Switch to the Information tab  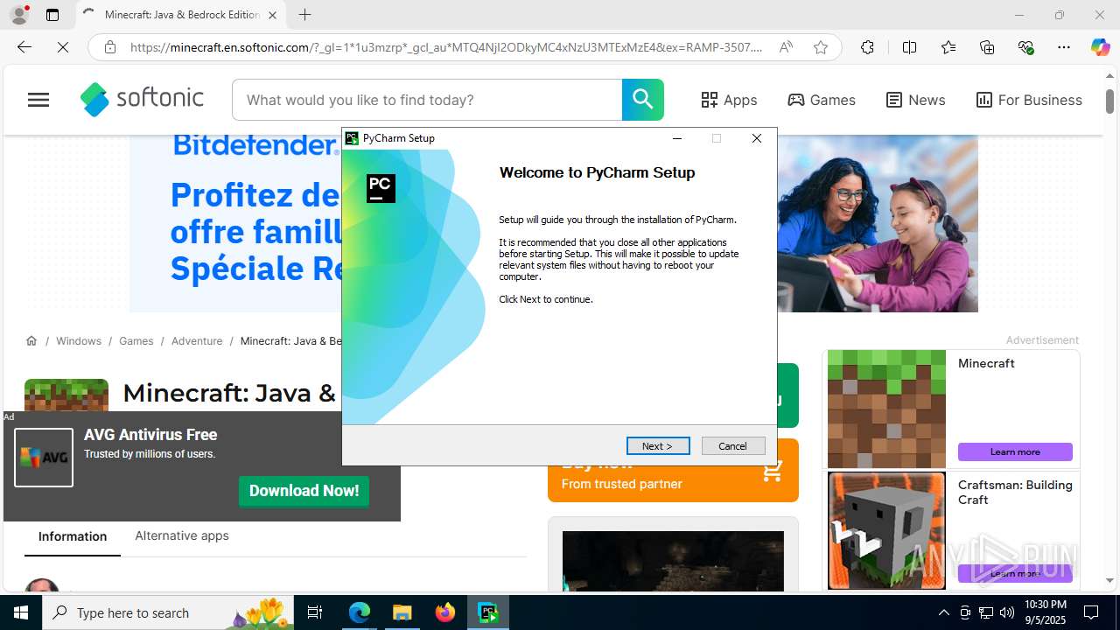click(x=73, y=536)
